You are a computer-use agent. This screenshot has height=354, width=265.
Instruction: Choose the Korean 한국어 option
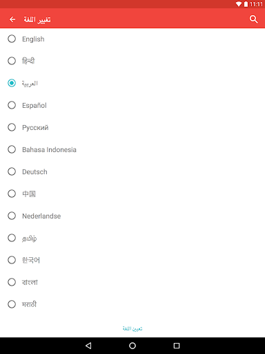point(12,260)
